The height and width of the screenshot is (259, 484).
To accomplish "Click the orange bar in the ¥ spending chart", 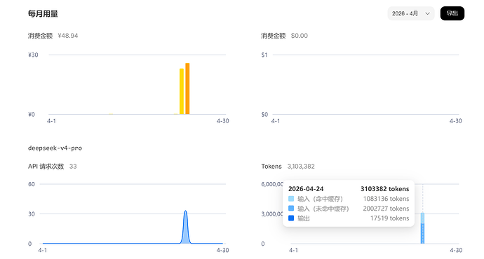I will 187,89.
